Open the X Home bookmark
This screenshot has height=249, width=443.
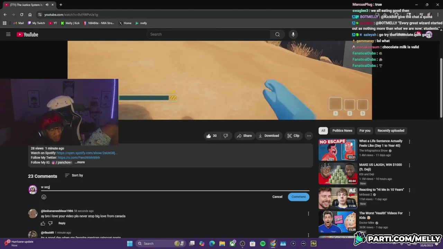125,23
